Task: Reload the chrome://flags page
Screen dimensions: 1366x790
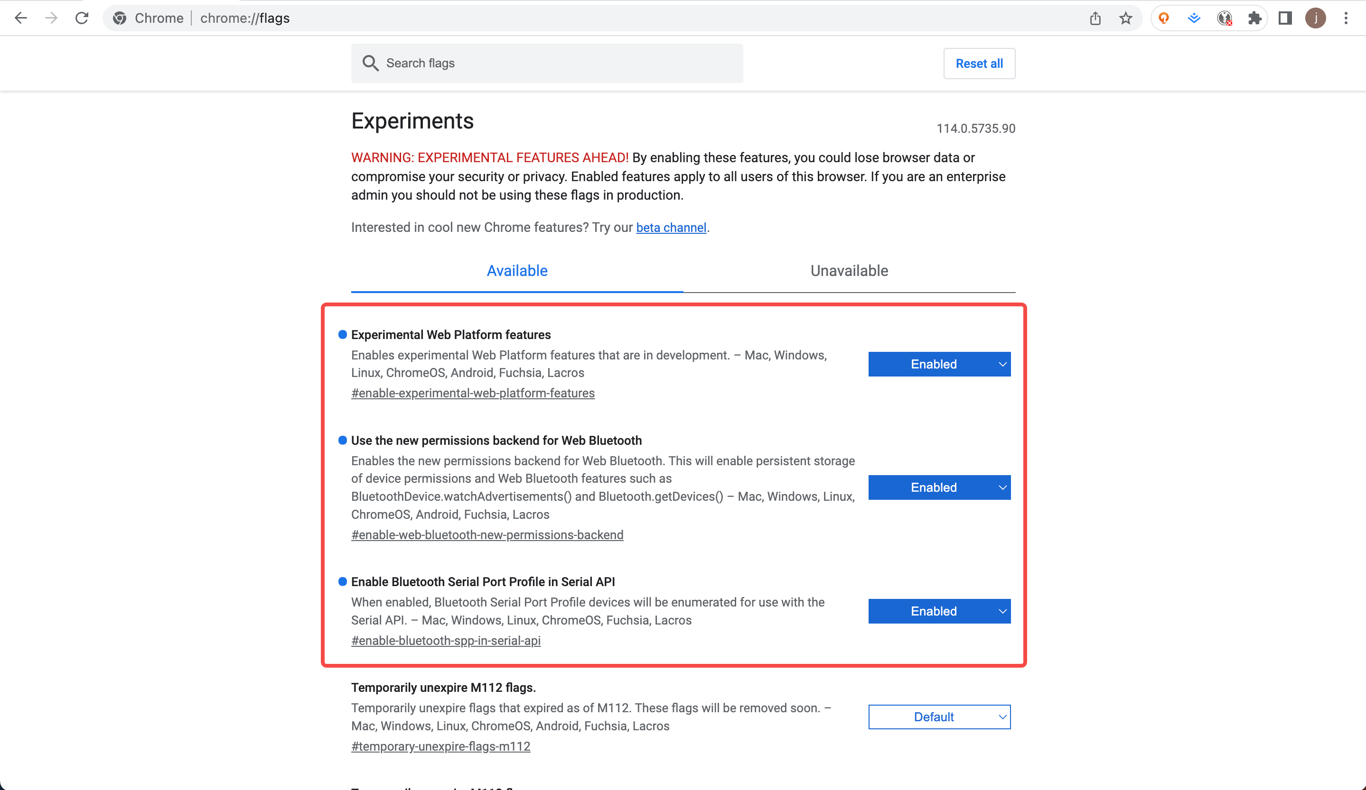Action: (81, 18)
